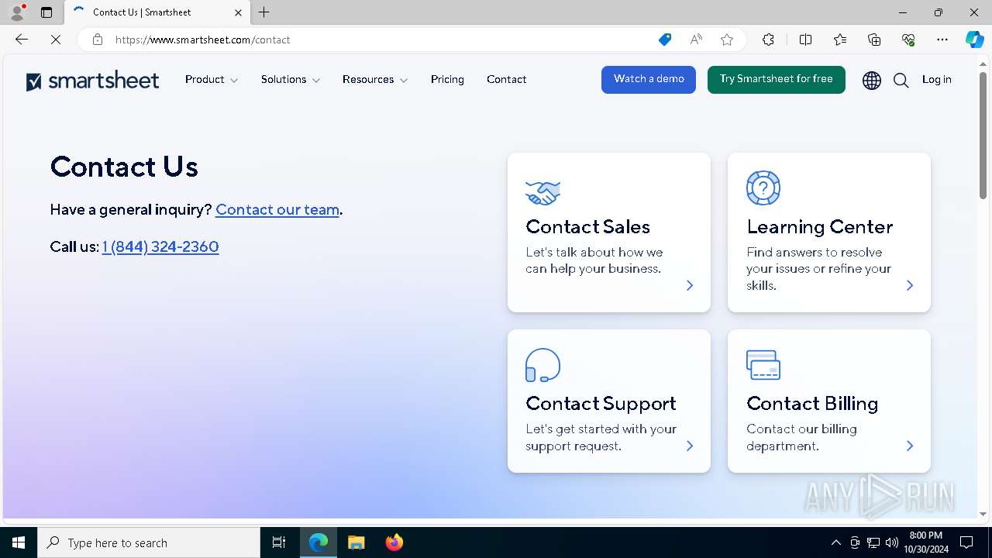The image size is (992, 558).
Task: Open the language globe icon
Action: click(872, 81)
